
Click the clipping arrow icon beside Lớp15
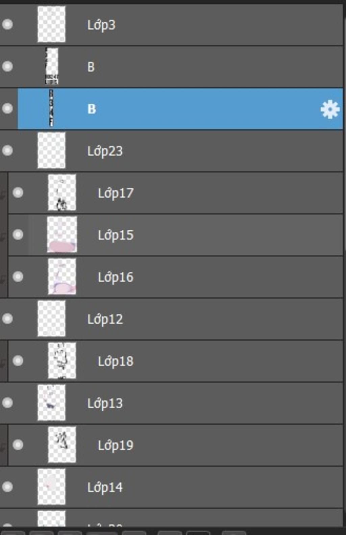pos(3,236)
